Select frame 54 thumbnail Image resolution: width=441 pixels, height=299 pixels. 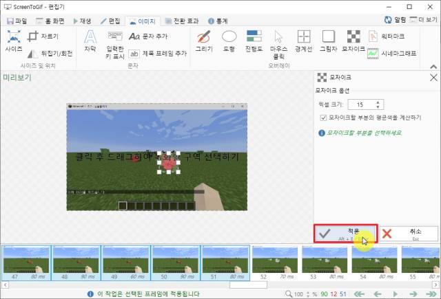coord(375,263)
